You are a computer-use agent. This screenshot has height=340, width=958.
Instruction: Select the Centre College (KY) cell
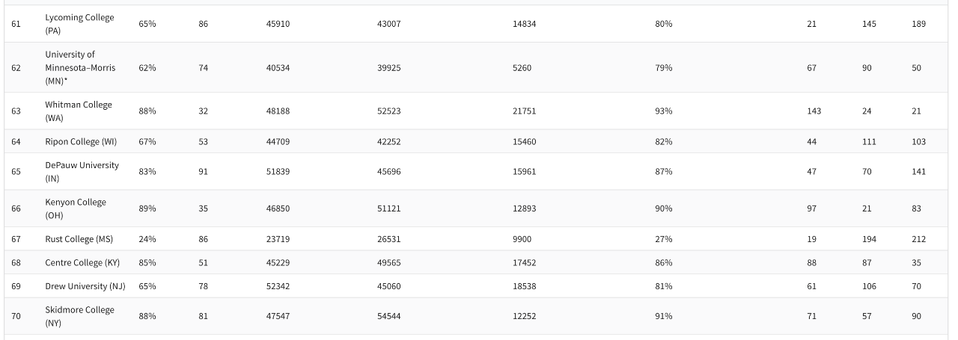click(82, 263)
